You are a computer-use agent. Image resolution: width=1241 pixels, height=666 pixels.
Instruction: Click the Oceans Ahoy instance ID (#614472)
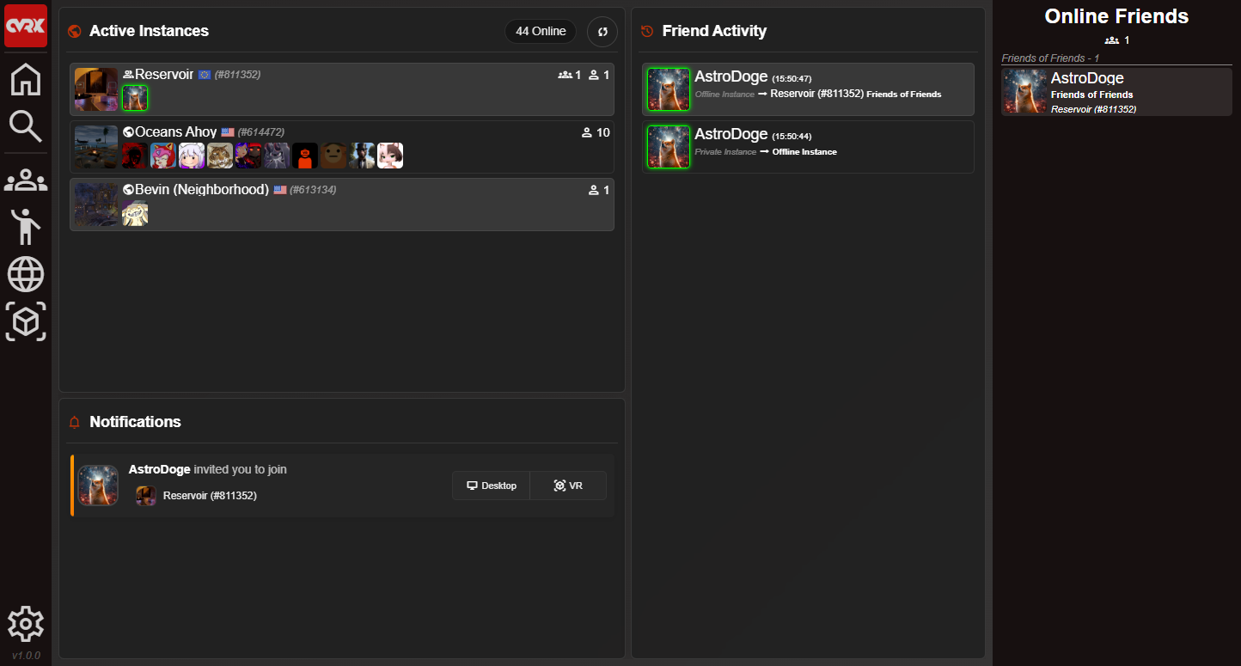click(260, 132)
